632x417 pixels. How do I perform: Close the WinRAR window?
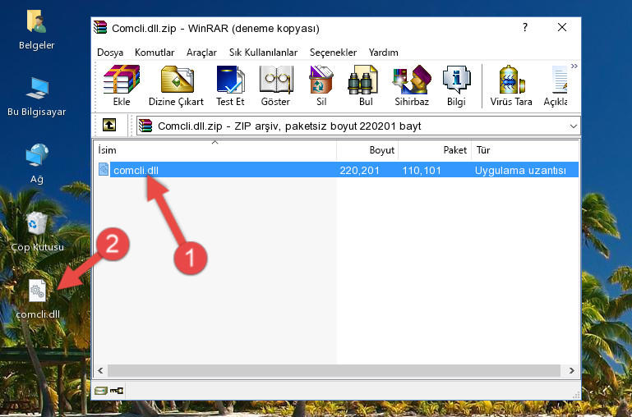tap(562, 27)
